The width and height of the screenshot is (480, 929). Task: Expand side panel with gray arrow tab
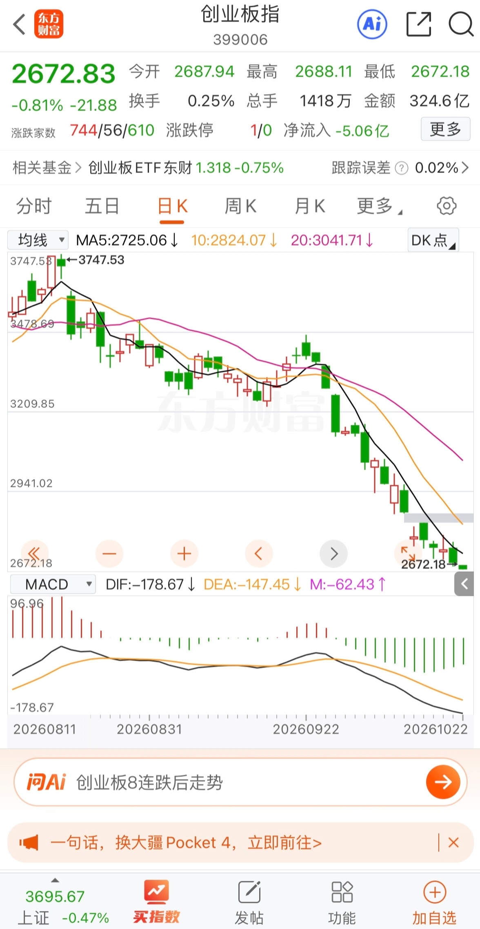(x=464, y=584)
